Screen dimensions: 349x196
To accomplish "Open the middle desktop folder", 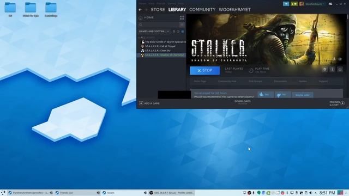I will (31, 10).
